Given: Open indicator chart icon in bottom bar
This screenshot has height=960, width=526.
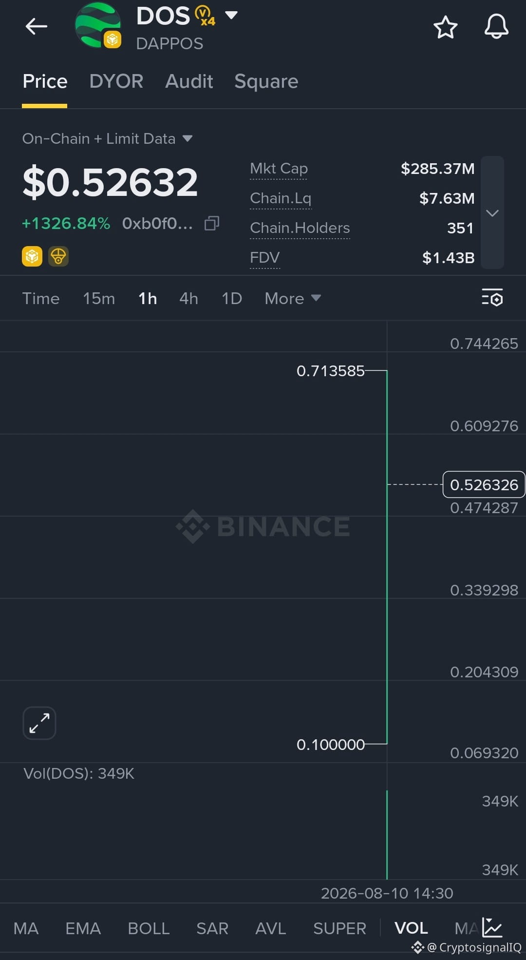Looking at the screenshot, I should click(492, 927).
